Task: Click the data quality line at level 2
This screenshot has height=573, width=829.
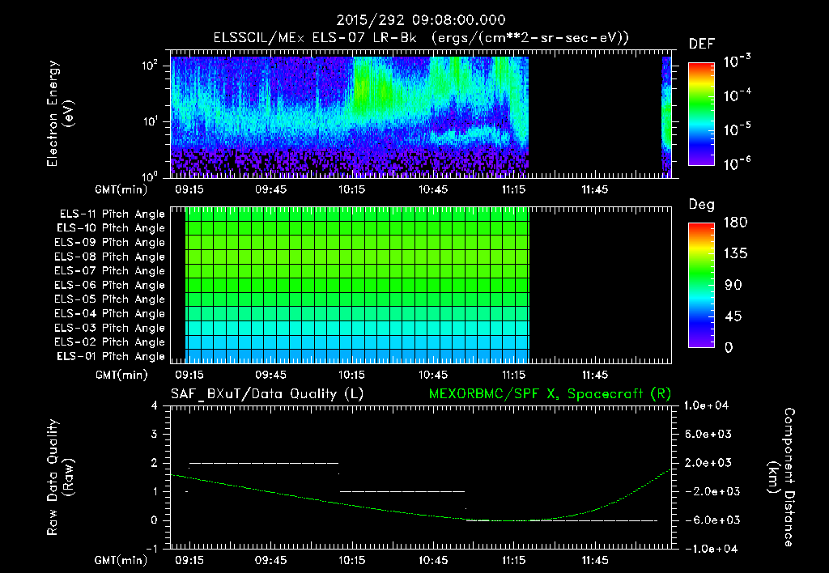Action: (x=264, y=463)
